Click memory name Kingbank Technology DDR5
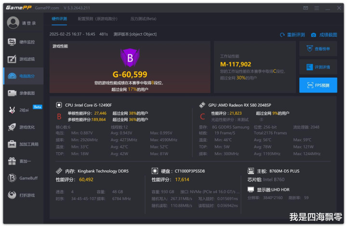The image size is (347, 227). tap(103, 171)
